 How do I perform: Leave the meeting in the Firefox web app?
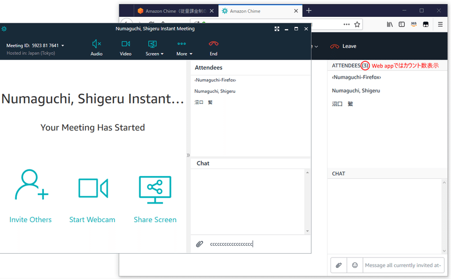(x=343, y=46)
